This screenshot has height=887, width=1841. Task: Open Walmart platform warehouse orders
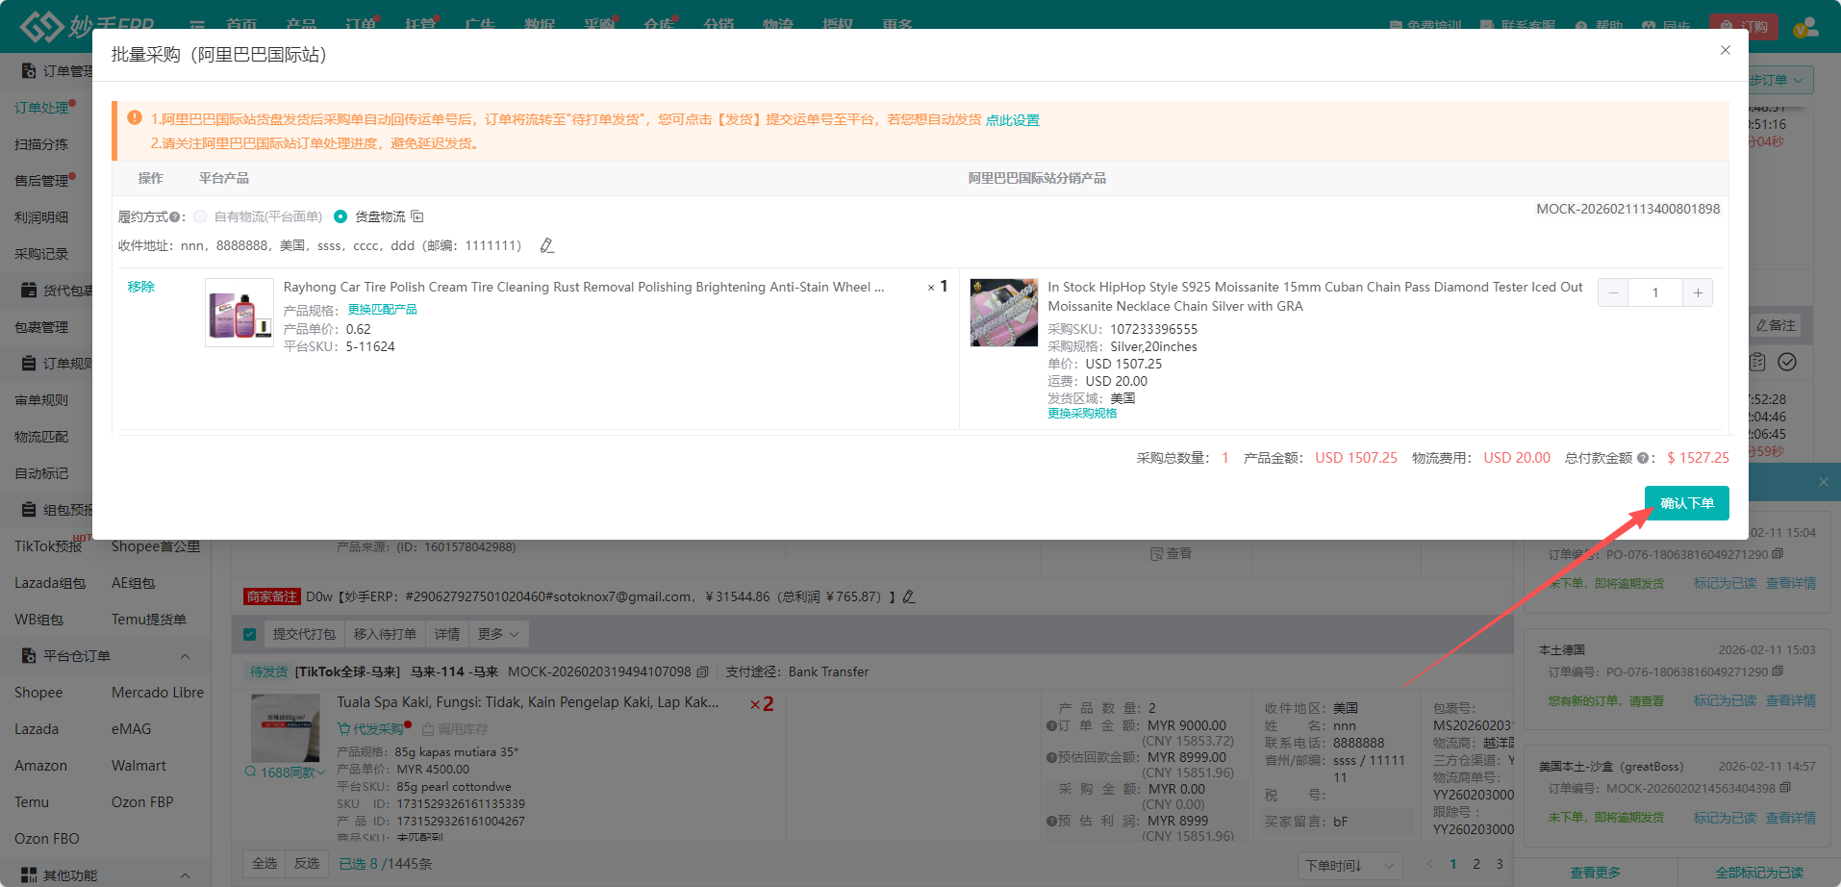point(139,766)
